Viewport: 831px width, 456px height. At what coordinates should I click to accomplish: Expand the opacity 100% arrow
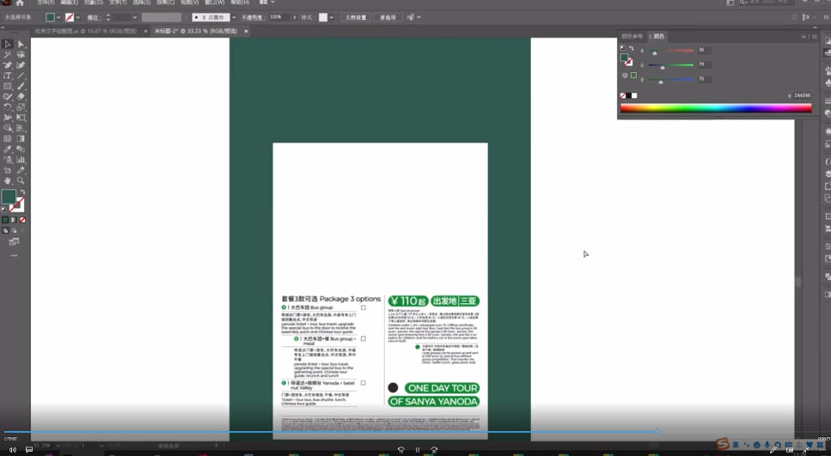(x=295, y=17)
